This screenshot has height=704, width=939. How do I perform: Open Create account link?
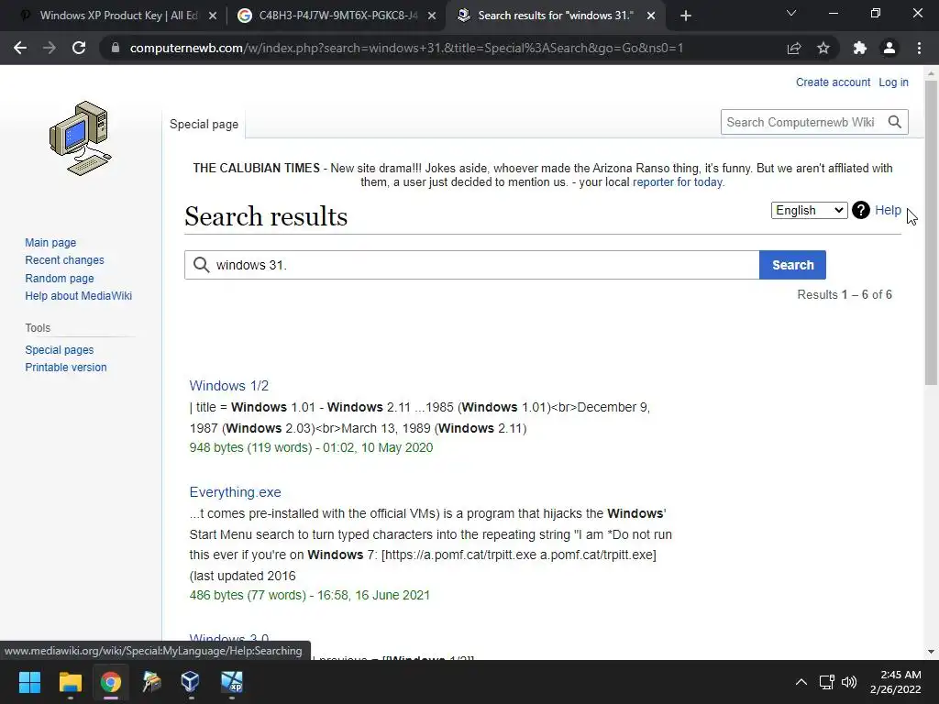tap(833, 82)
